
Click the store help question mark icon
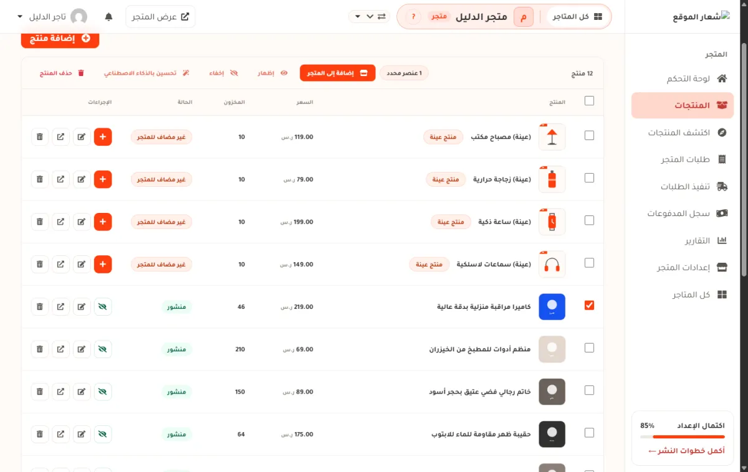413,17
